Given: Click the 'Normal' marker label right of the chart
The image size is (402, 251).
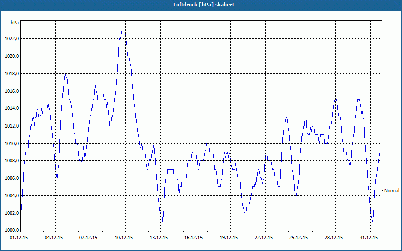Looking at the screenshot, I should tap(392, 191).
